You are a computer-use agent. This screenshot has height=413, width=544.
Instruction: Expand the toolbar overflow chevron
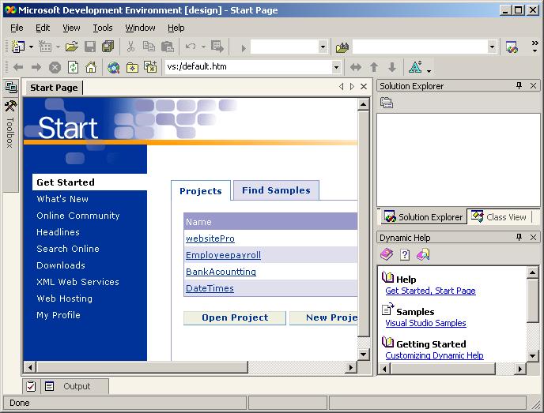pos(535,47)
